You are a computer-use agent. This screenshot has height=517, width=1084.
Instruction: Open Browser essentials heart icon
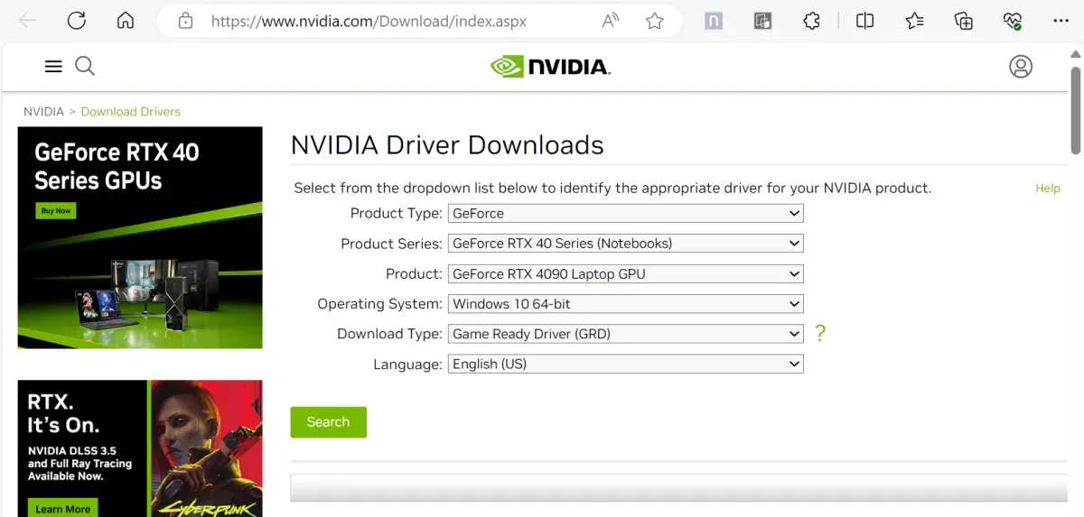click(1013, 21)
